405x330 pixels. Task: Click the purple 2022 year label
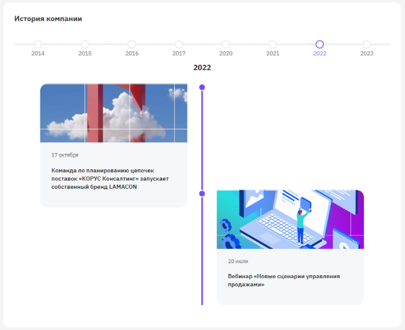pos(320,53)
